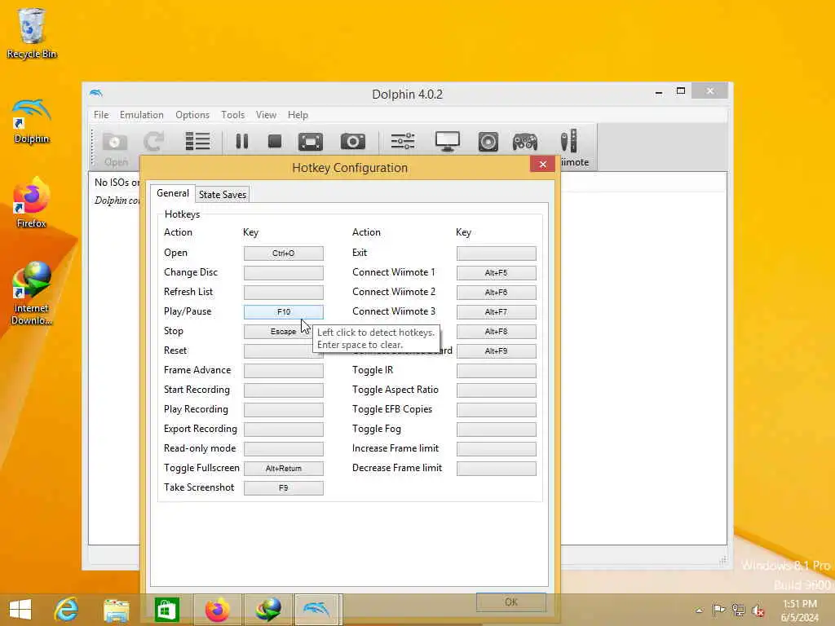Set the Frame Advance hotkey
The width and height of the screenshot is (835, 626).
[x=283, y=371]
